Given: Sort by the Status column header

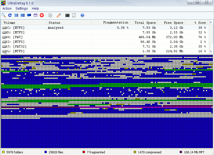Looking at the screenshot, I should coord(69,22).
